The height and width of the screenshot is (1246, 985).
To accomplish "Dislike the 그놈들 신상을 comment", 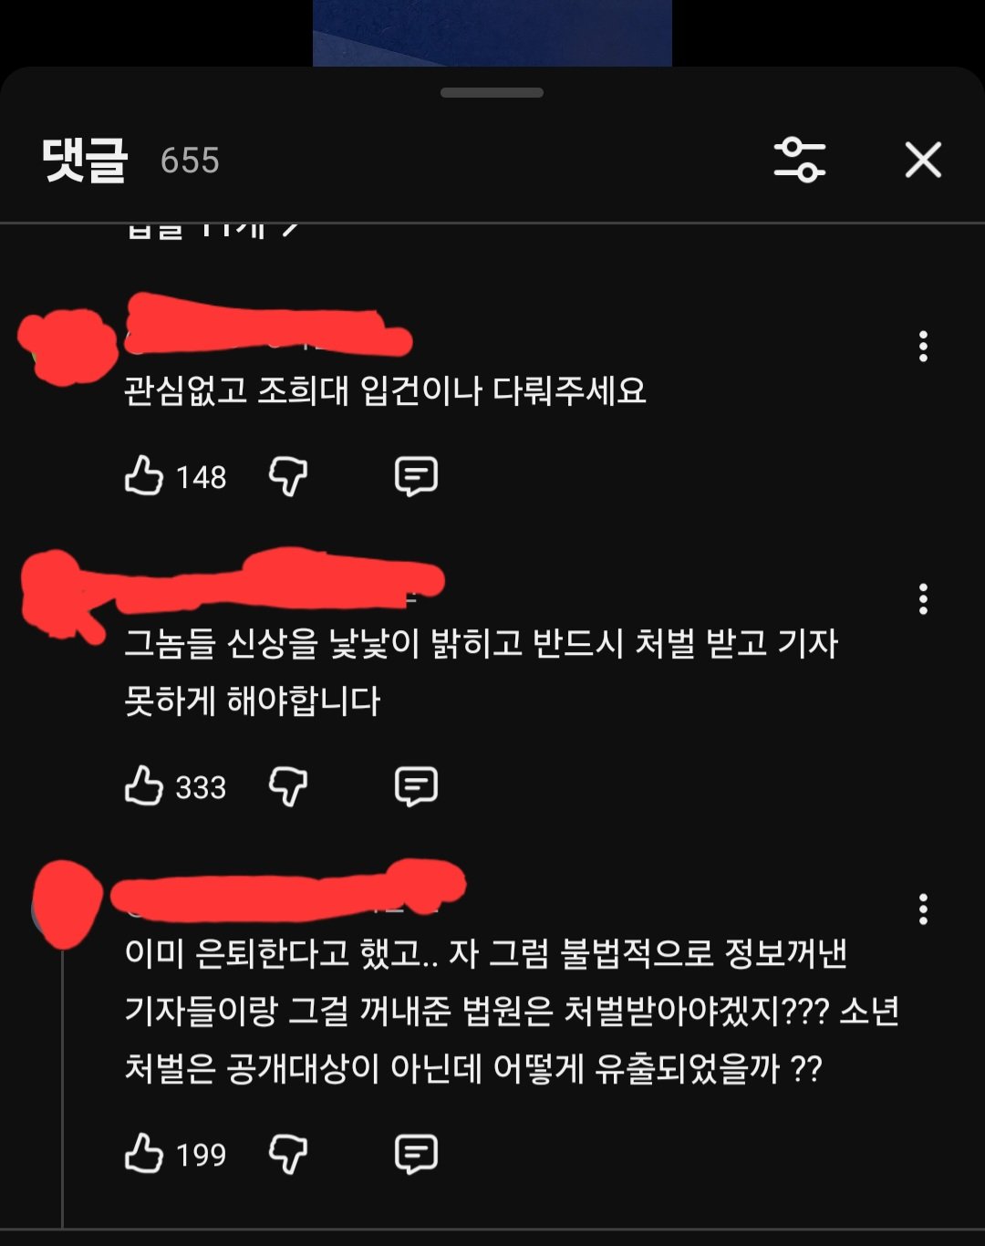I will point(288,786).
